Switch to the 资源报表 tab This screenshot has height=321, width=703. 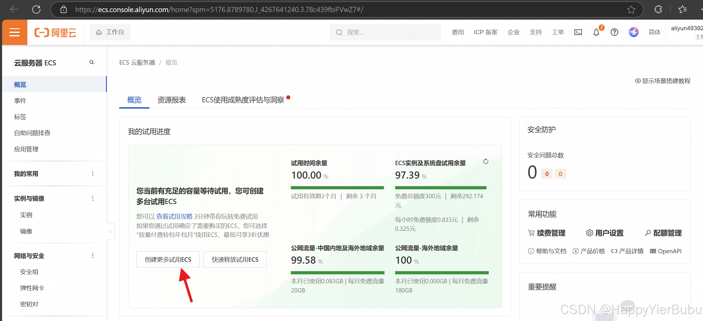point(172,100)
